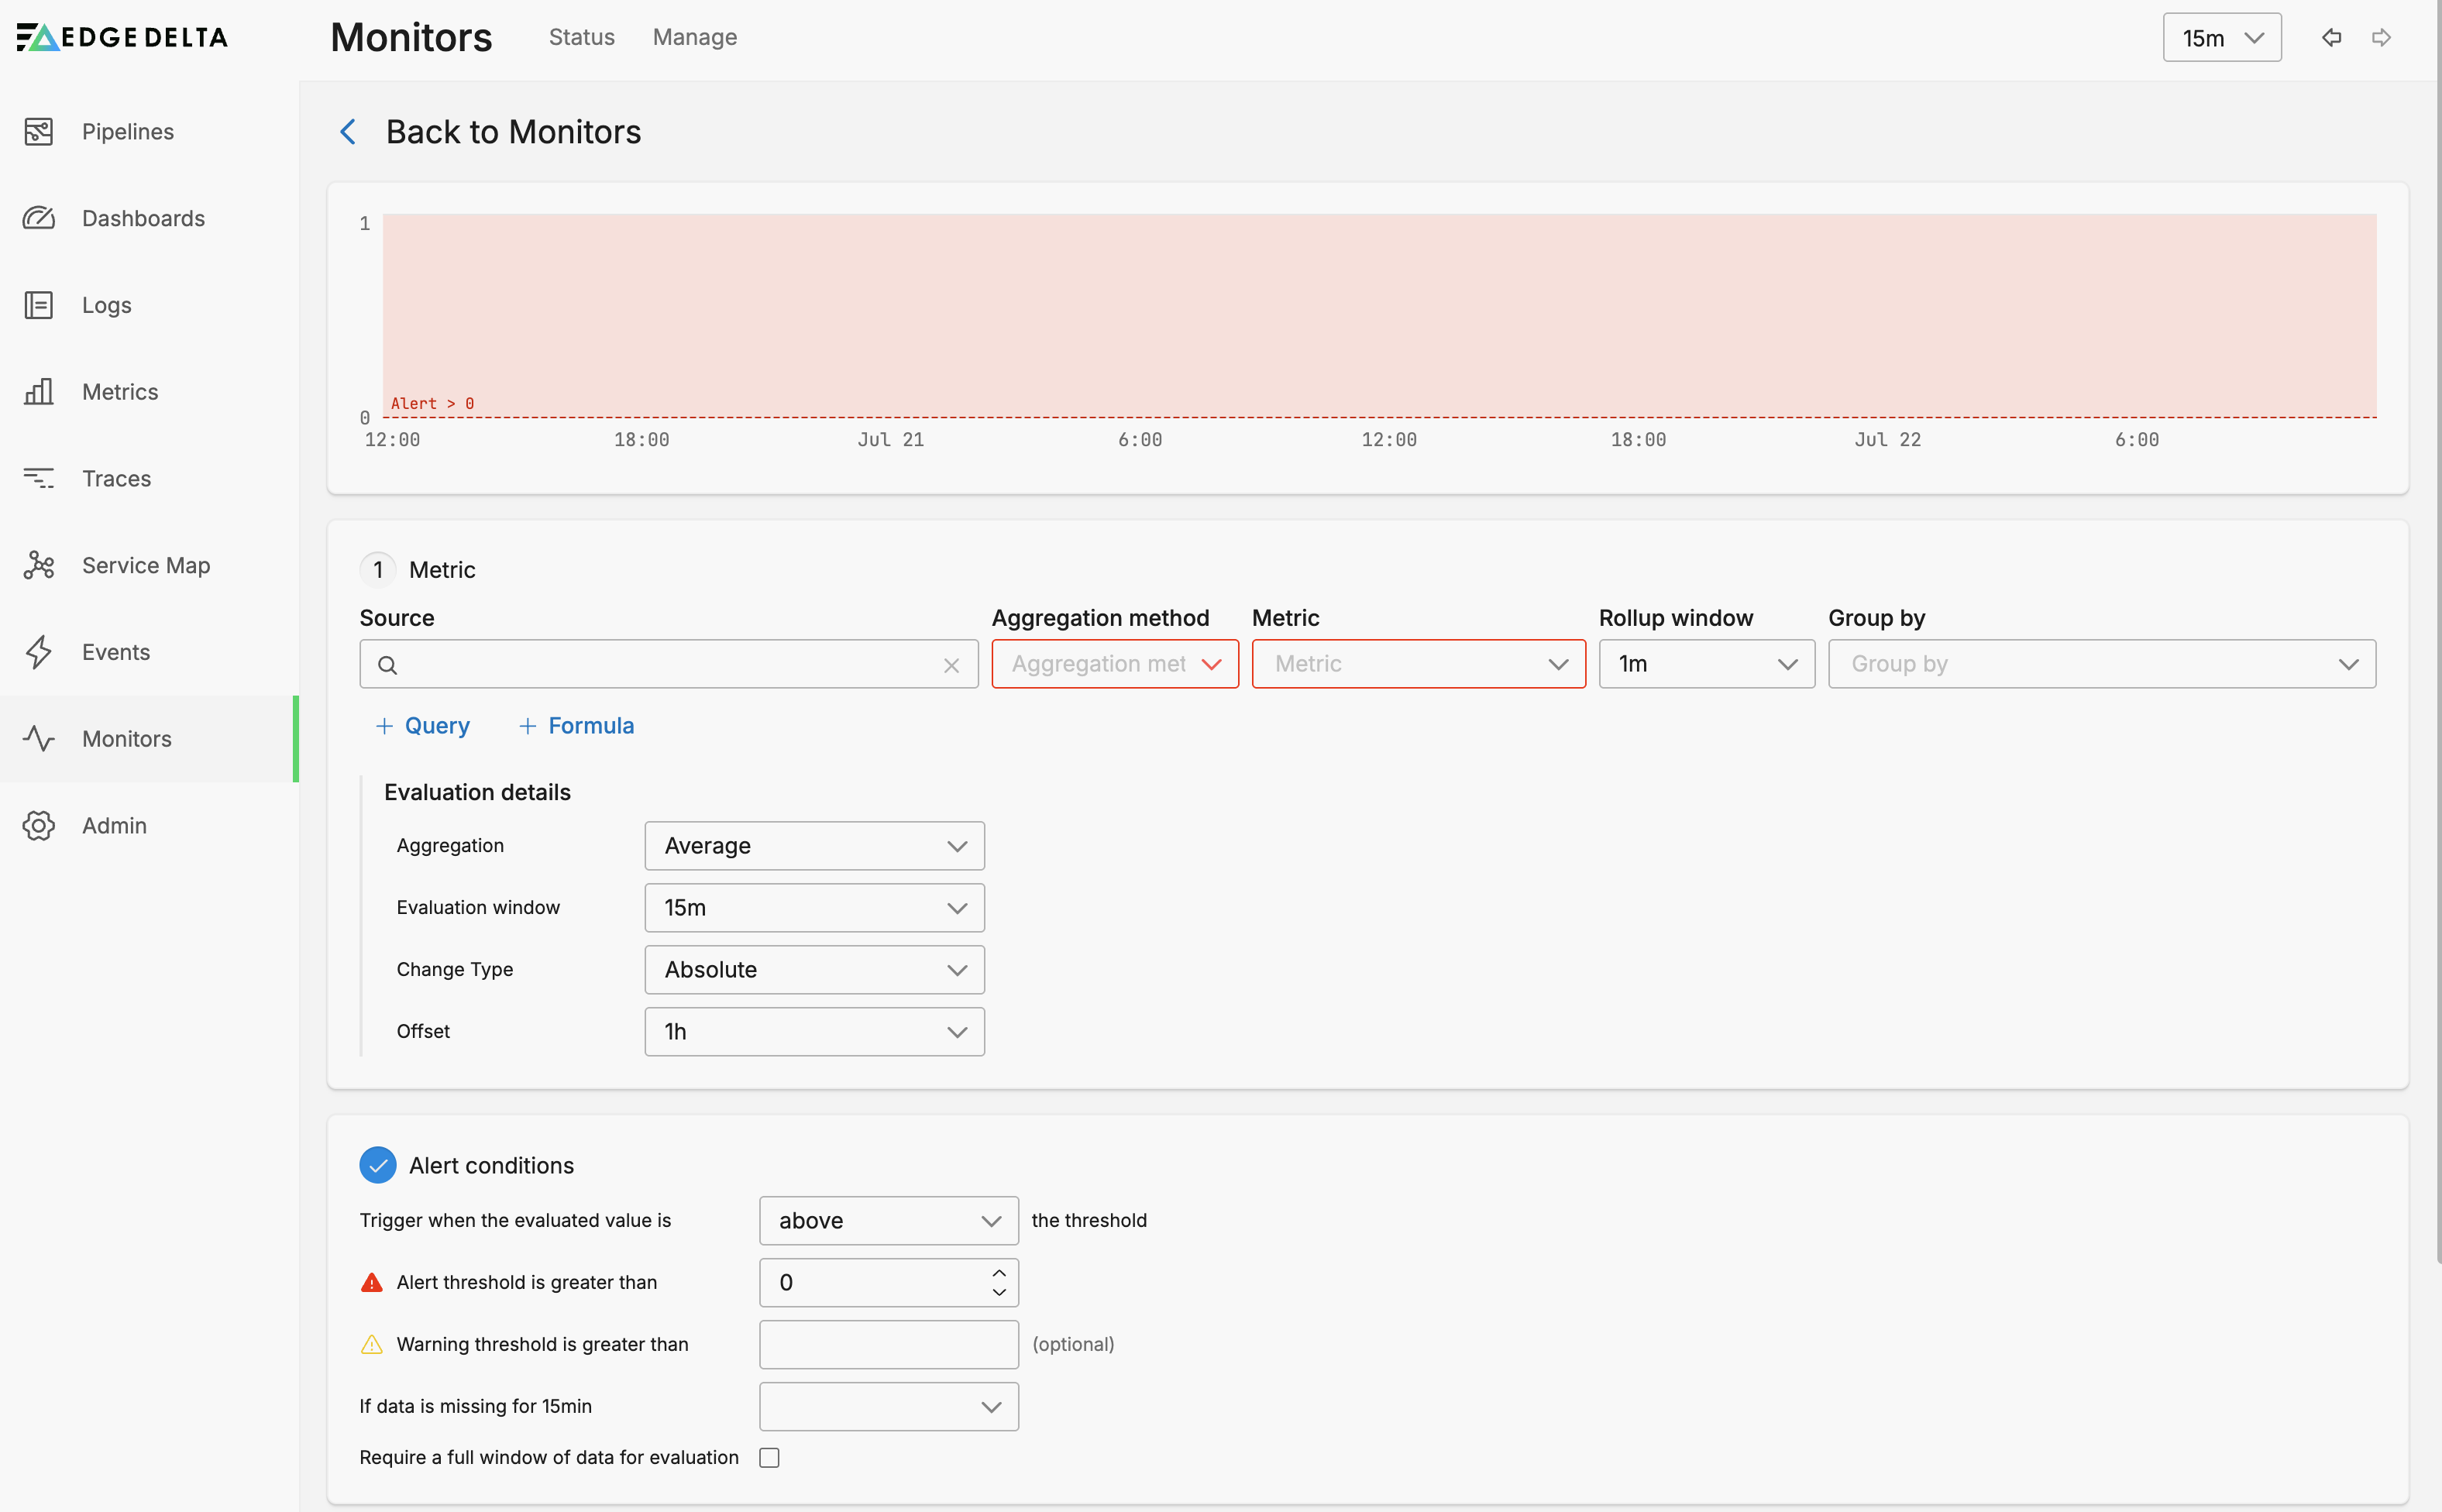Step the time range forward with right arrow

click(2381, 38)
